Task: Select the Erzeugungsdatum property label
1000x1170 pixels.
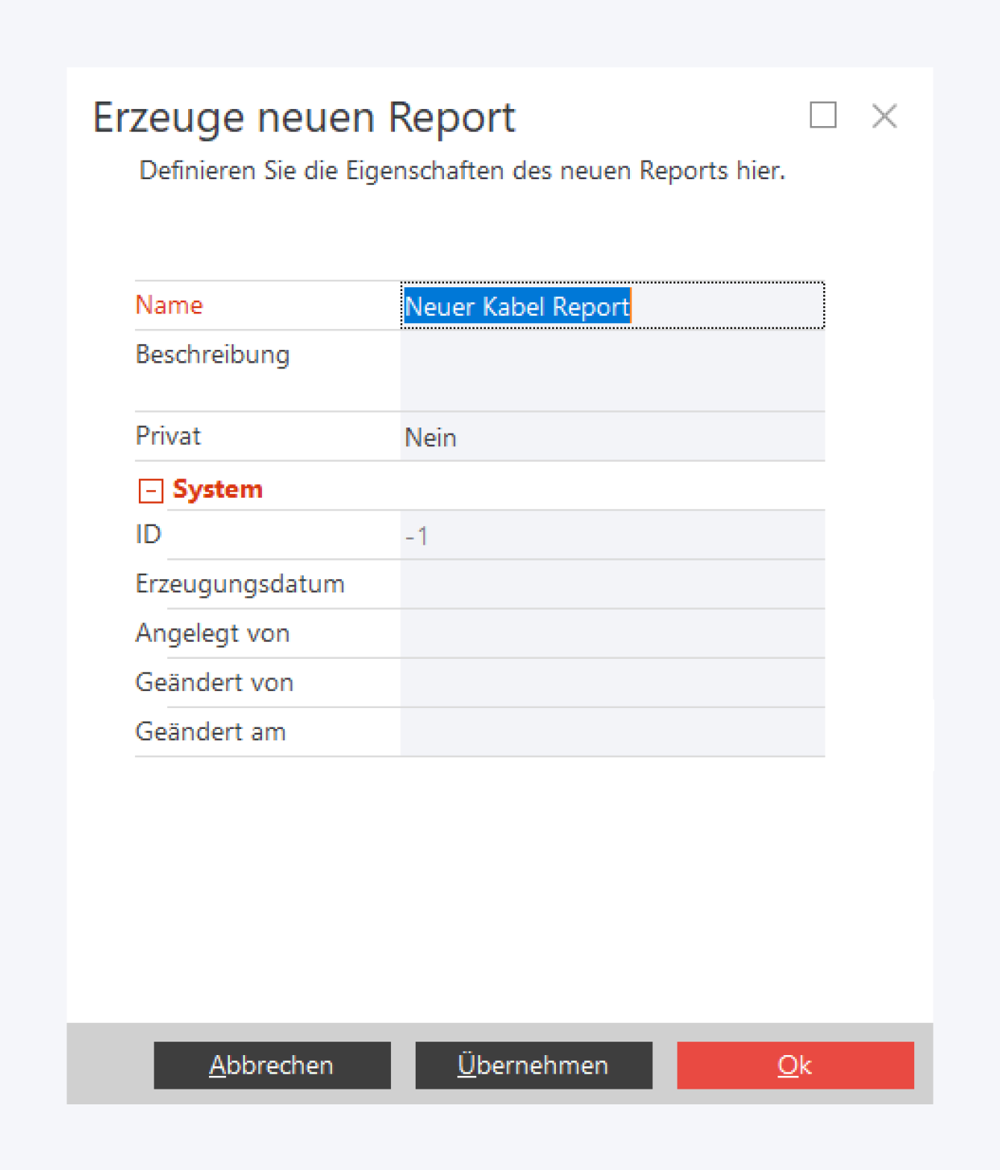Action: tap(240, 584)
